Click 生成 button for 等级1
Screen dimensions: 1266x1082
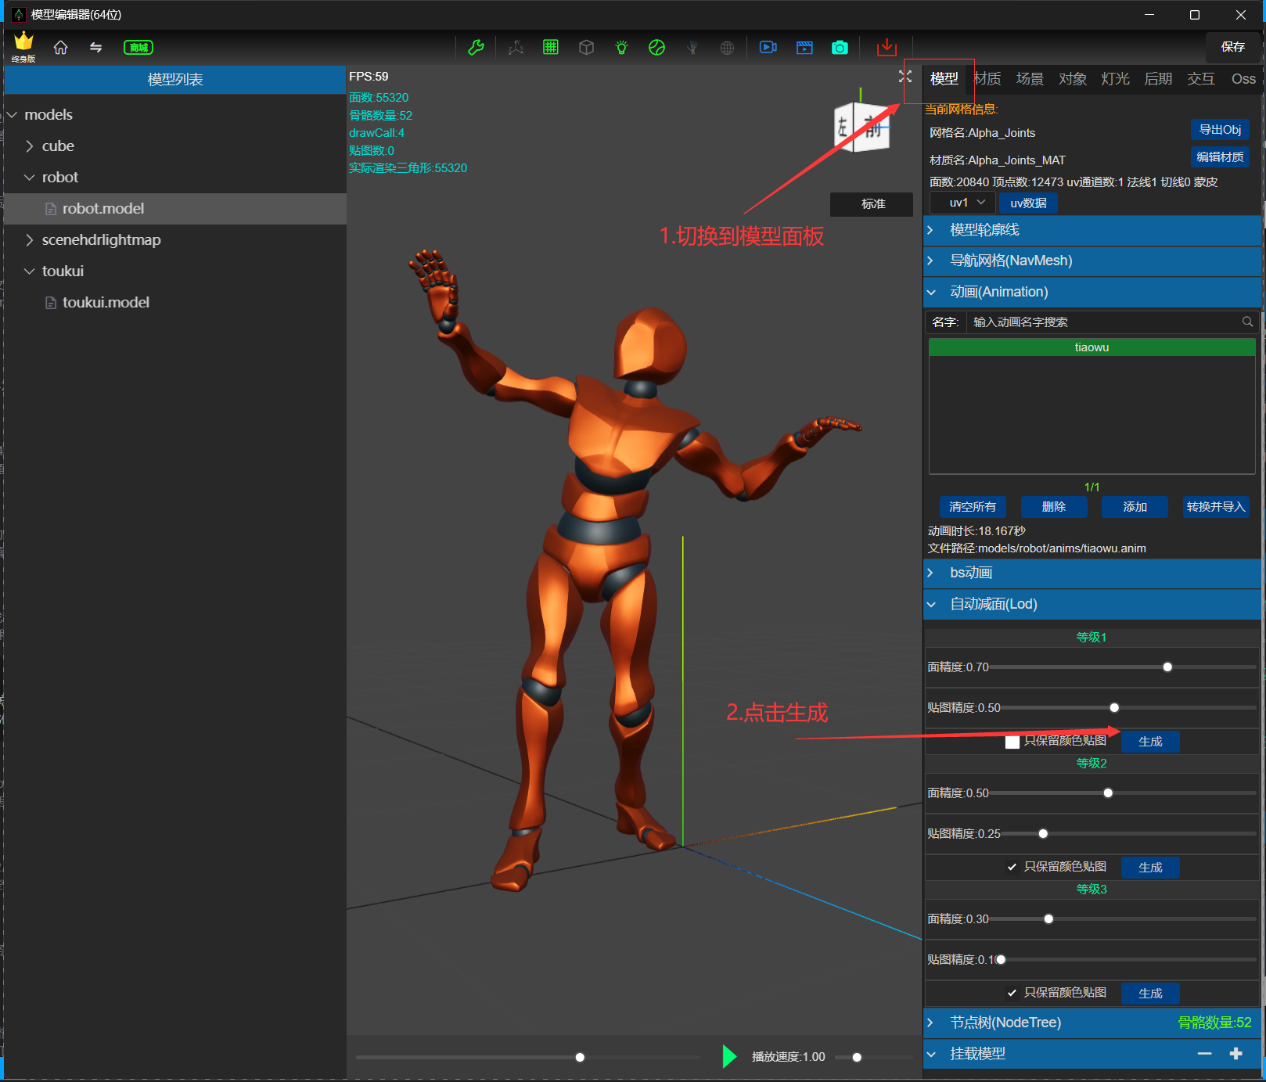(x=1150, y=742)
